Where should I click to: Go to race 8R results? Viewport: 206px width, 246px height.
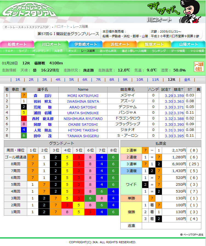(112, 79)
